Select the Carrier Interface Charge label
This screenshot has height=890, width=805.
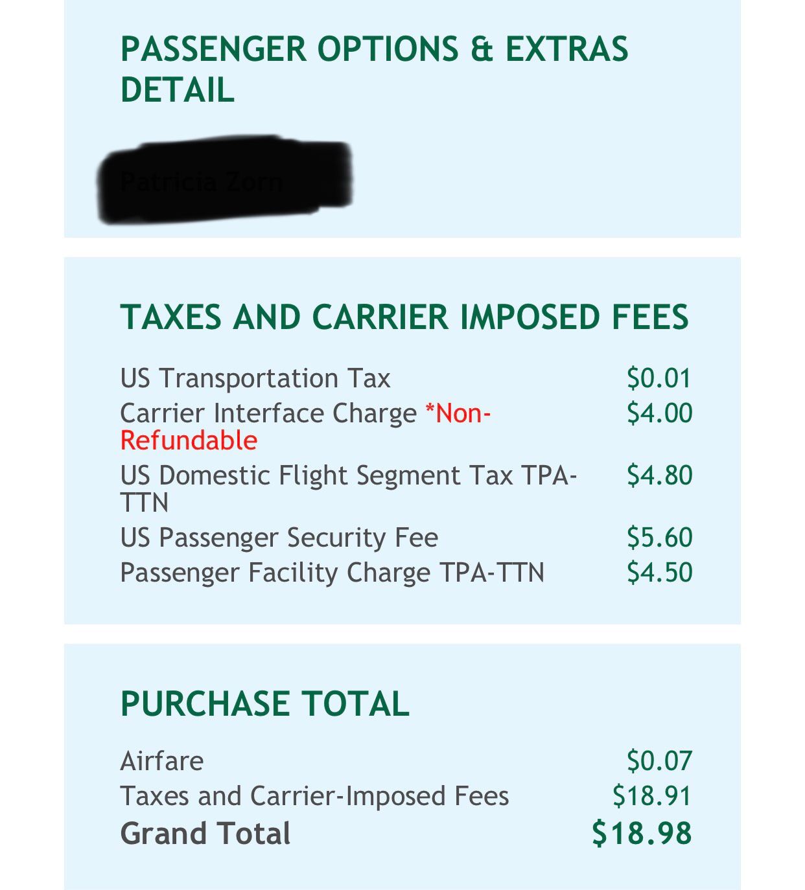click(x=268, y=413)
